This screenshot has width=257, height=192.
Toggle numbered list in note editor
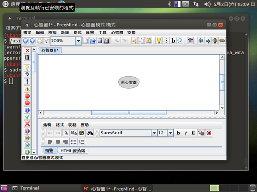point(82,142)
